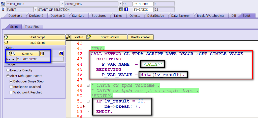Collapse the code block at line 48
This screenshot has height=118, width=258.
point(88,85)
